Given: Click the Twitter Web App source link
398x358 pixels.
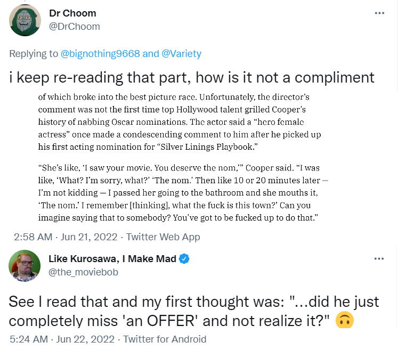Looking at the screenshot, I should [x=163, y=237].
